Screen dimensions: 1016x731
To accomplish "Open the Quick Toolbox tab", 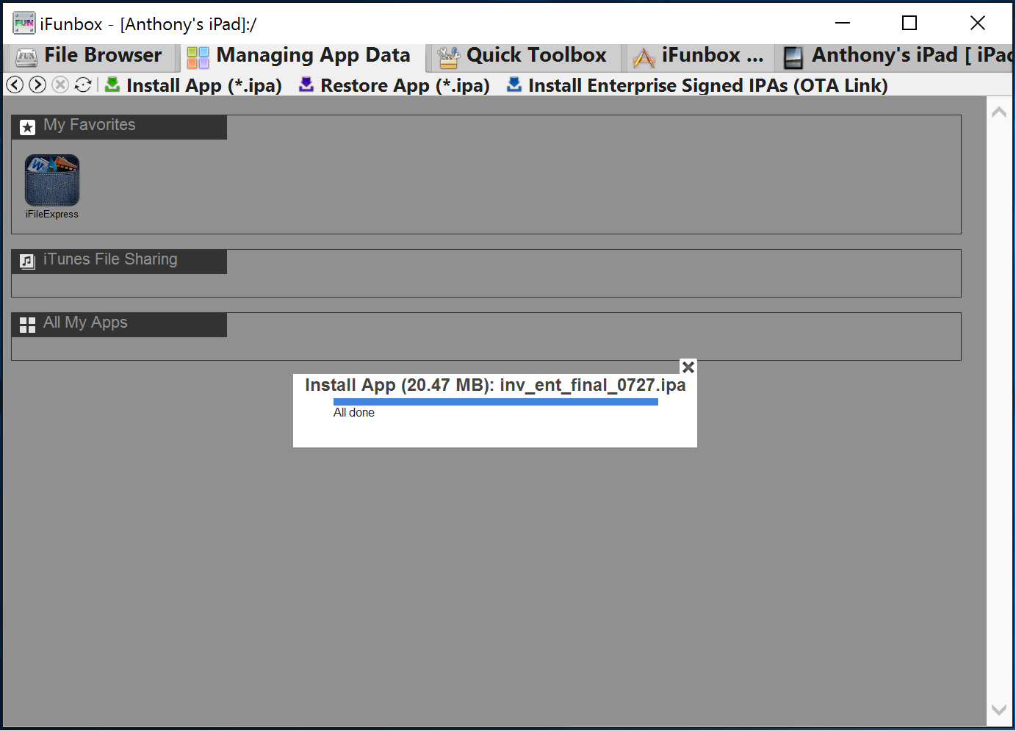I will tap(523, 56).
